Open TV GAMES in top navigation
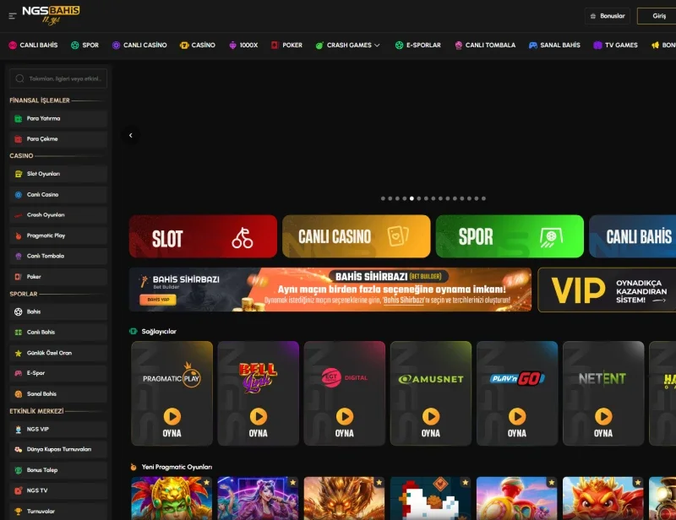The image size is (676, 520). pyautogui.click(x=615, y=45)
